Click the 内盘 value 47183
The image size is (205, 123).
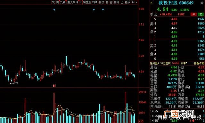(x=200, y=95)
